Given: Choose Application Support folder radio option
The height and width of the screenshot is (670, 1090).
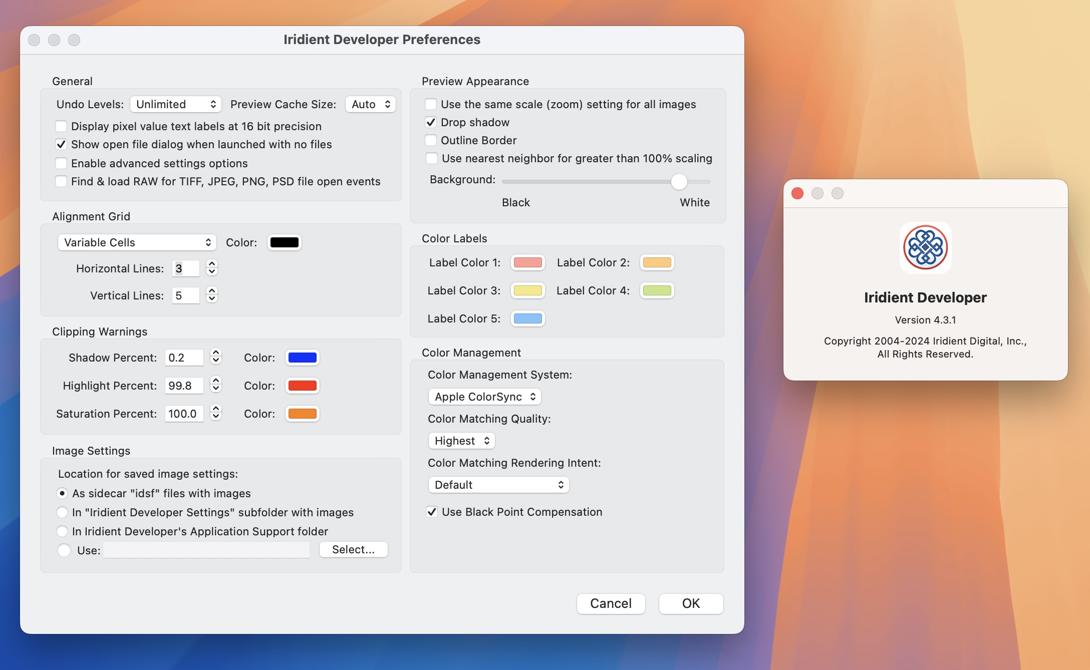Looking at the screenshot, I should click(62, 531).
